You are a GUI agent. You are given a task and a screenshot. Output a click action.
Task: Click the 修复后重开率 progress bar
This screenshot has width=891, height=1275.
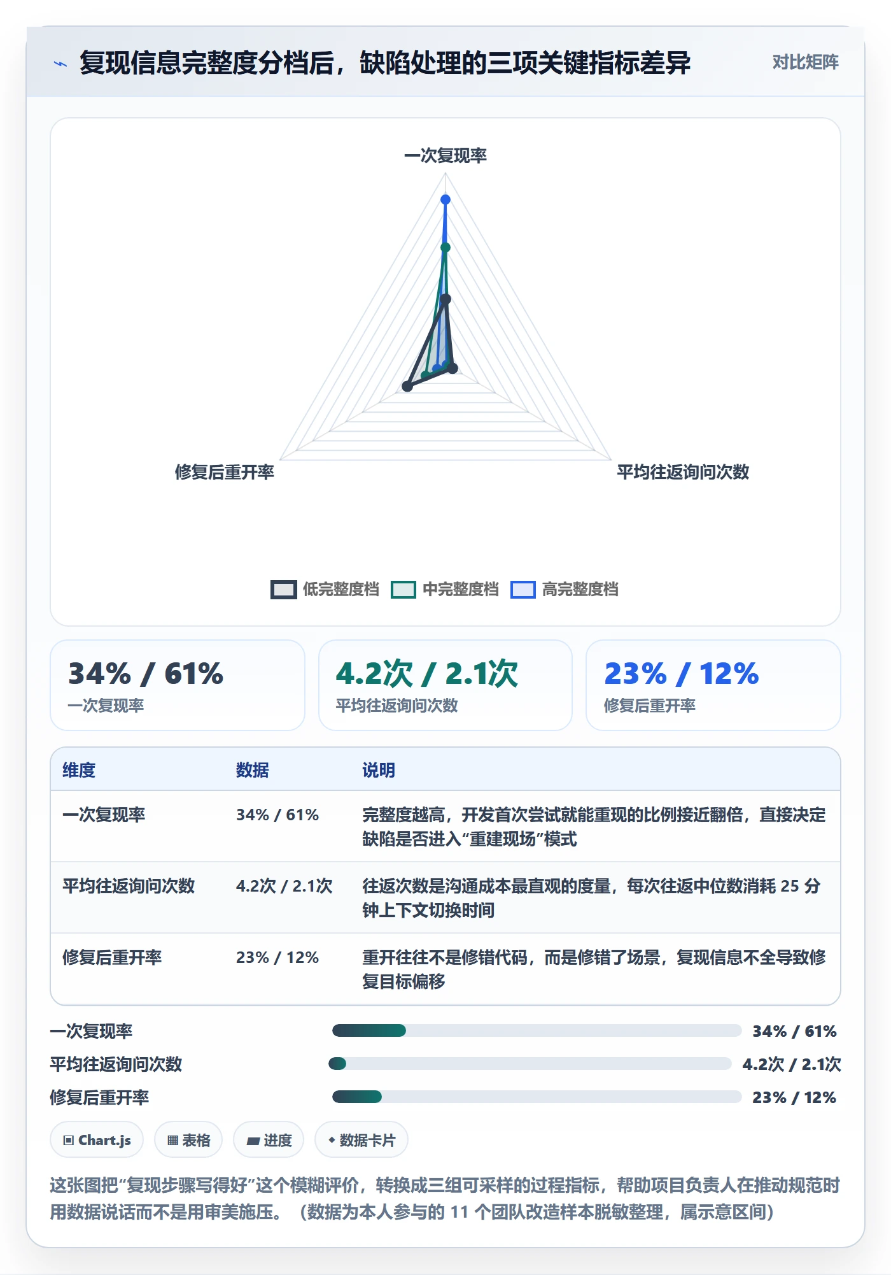pos(537,1097)
